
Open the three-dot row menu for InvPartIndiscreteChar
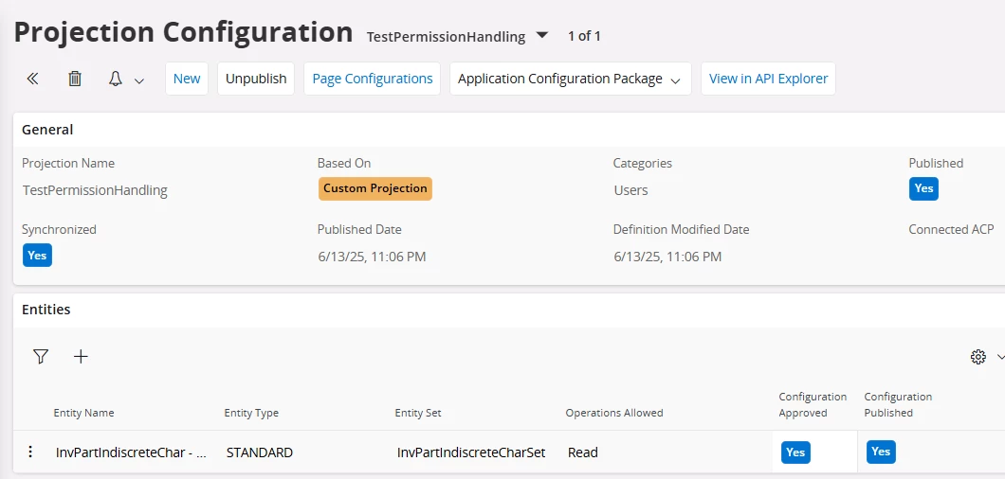pos(30,452)
